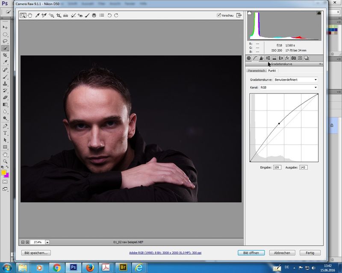Select the Zoom tool in Camera Raw toolbar

23,15
